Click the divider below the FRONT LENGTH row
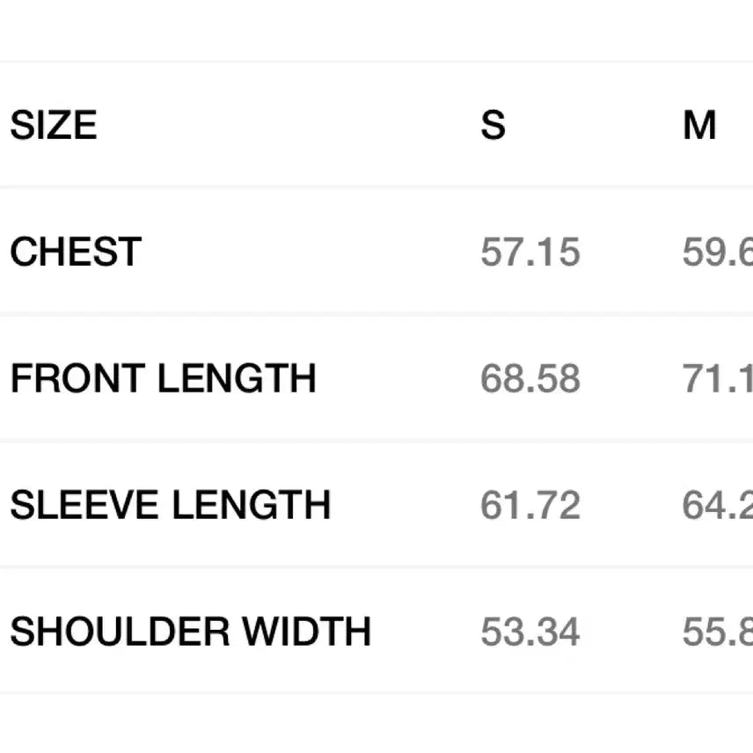 376,441
